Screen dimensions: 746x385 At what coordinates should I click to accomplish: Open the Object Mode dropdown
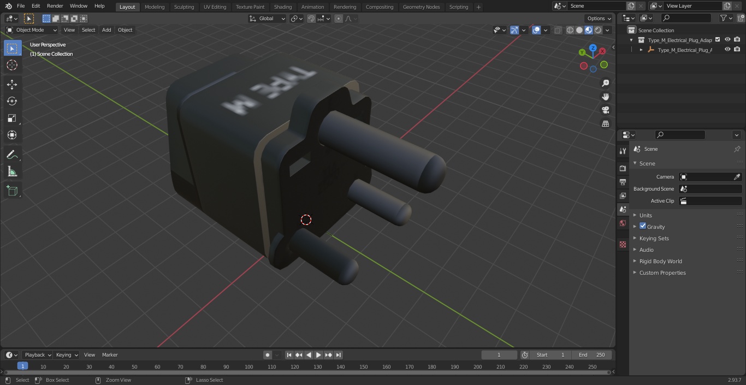[x=32, y=30]
